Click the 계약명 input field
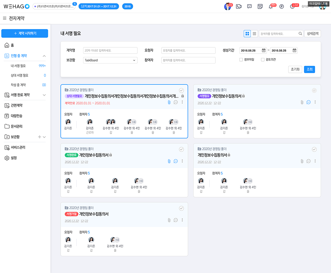The image size is (331, 273). (x=110, y=51)
